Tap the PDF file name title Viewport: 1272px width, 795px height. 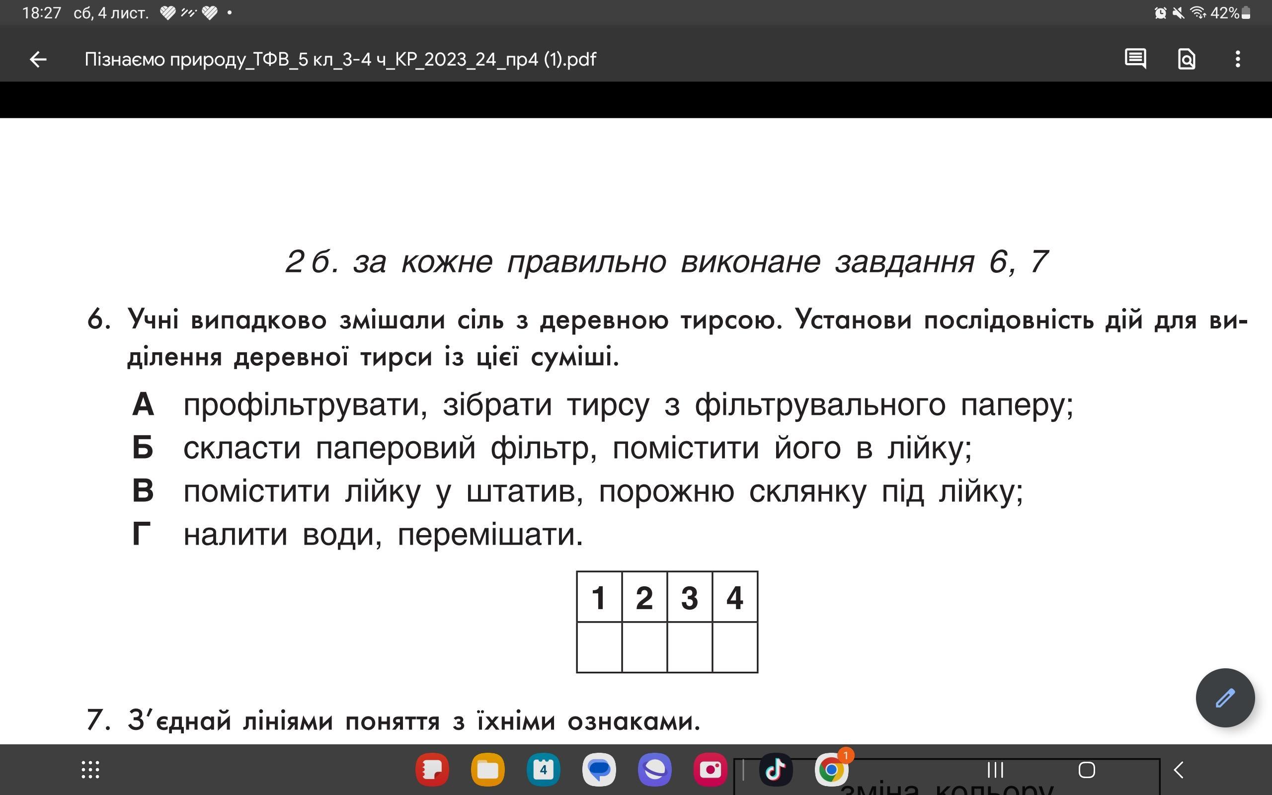[x=340, y=60]
